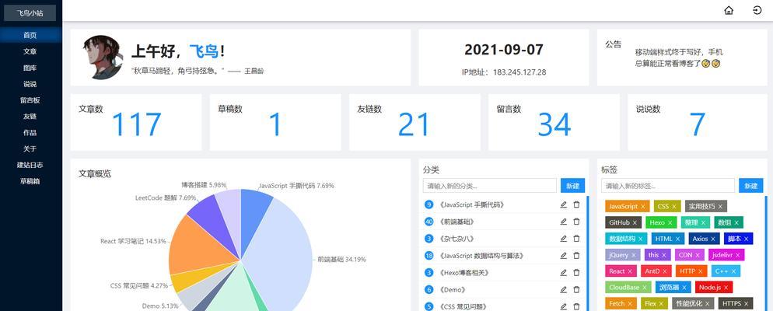
Task: Edit the 《Hexo博客相关》 category
Action: [564, 273]
